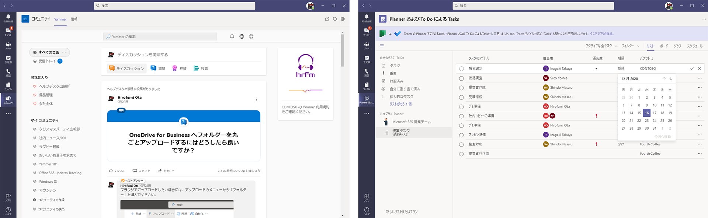This screenshot has height=218, width=708.
Task: Open more options for 提案資料作成 row
Action: tap(700, 154)
